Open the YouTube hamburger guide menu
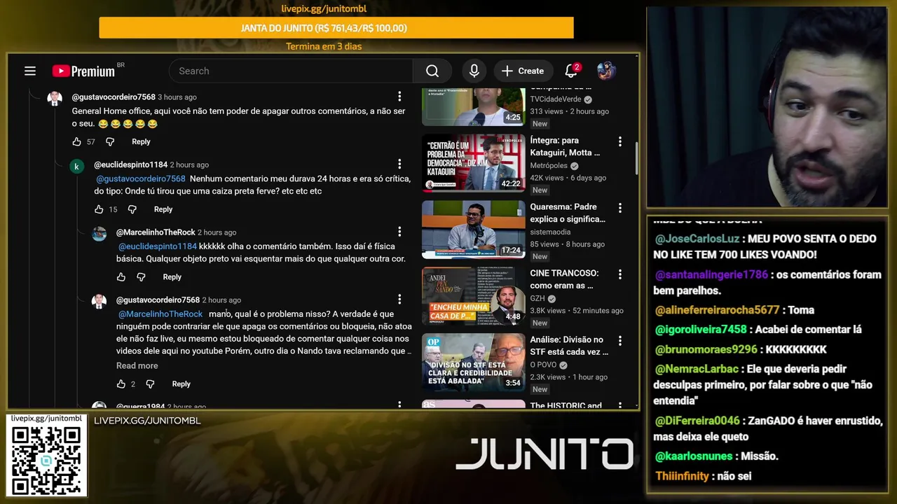The width and height of the screenshot is (897, 504). coord(29,71)
